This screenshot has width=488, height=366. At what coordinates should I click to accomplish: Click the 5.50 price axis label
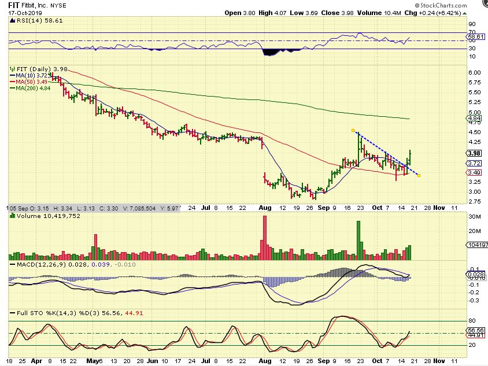474,93
